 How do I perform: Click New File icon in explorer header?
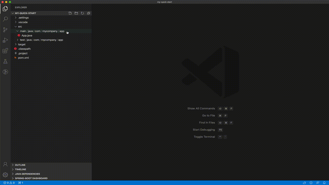coord(70,13)
